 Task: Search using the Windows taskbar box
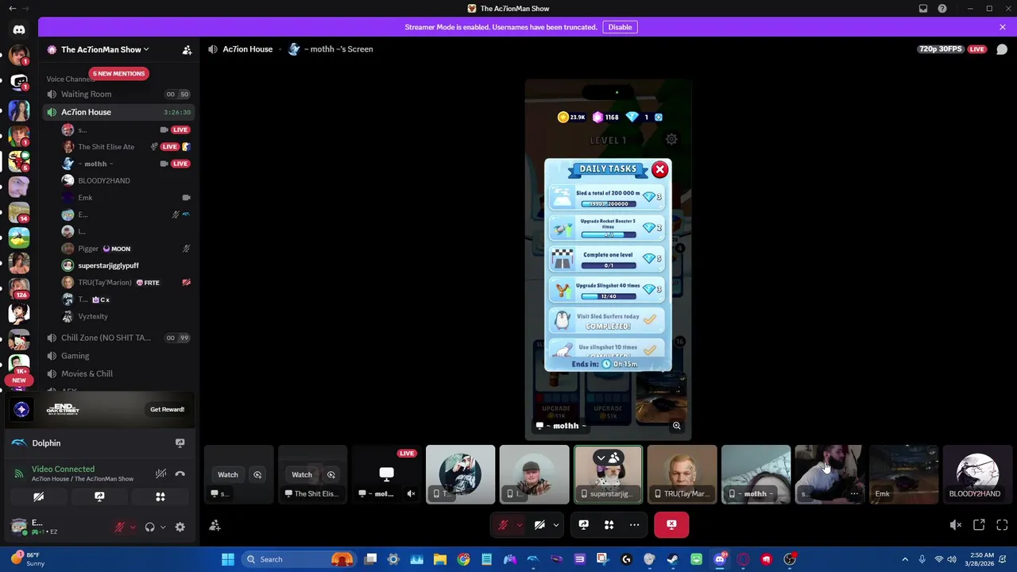[x=300, y=559]
